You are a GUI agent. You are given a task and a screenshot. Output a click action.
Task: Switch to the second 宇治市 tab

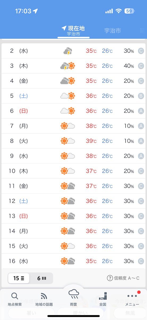[113, 31]
